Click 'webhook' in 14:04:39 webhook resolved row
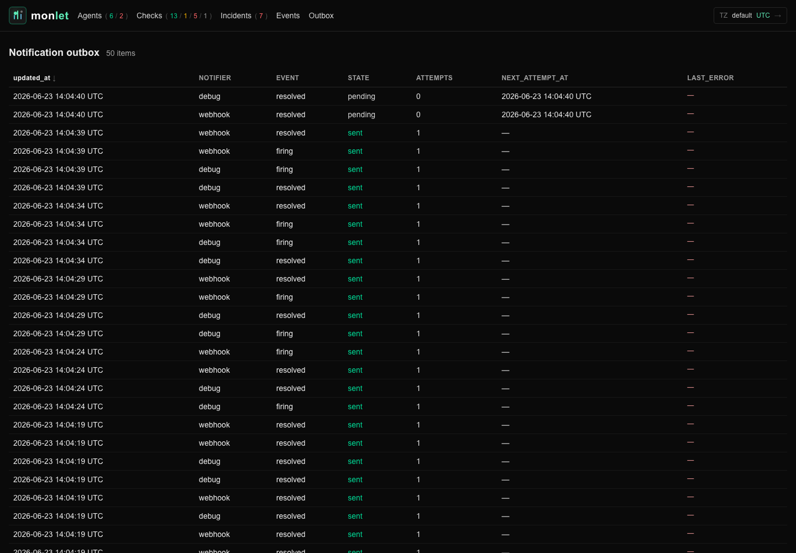 [x=214, y=133]
